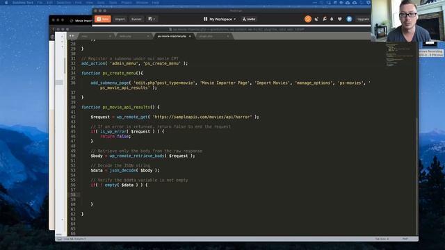445x250 pixels.
Task: Click the Sublime minimap code overview
Action: 400,56
